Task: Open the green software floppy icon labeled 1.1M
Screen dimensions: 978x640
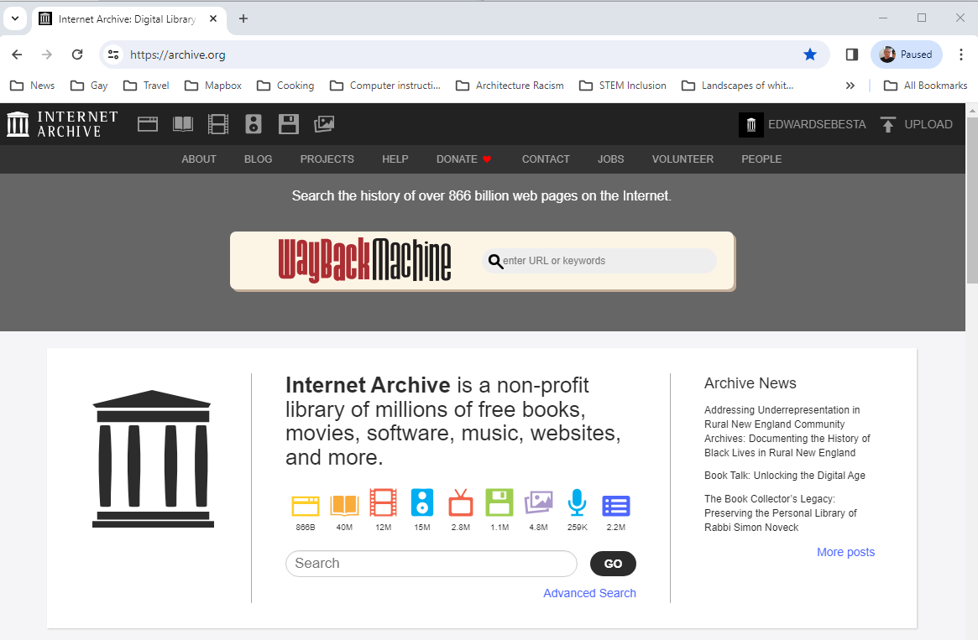Action: 499,503
